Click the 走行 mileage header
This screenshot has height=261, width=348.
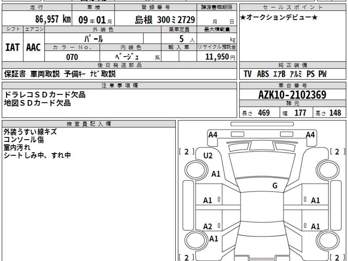click(x=37, y=8)
